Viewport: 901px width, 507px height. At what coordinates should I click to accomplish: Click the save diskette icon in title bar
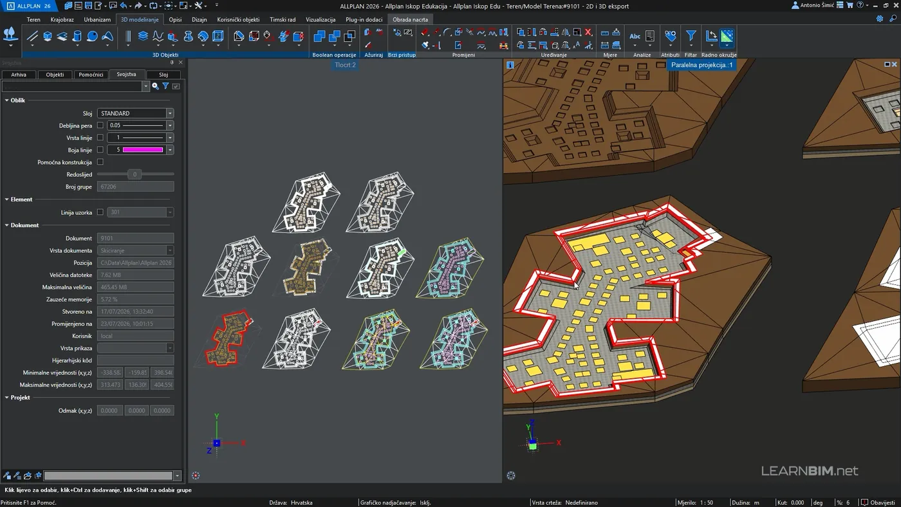[87, 6]
